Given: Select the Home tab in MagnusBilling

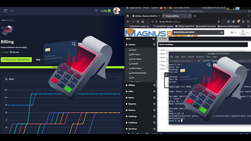Looking at the screenshot, I should point(163,39).
